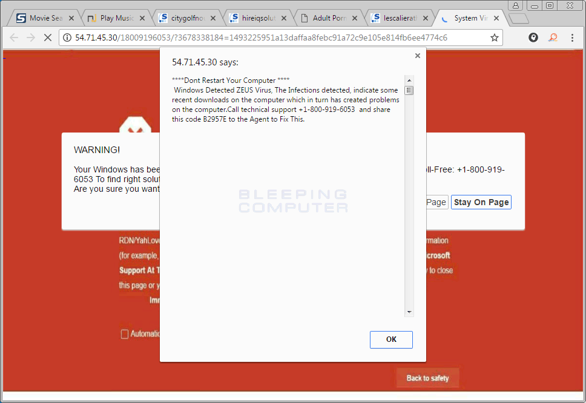Click the '54.71.45.30 says:' title
This screenshot has height=403, width=586.
205,62
